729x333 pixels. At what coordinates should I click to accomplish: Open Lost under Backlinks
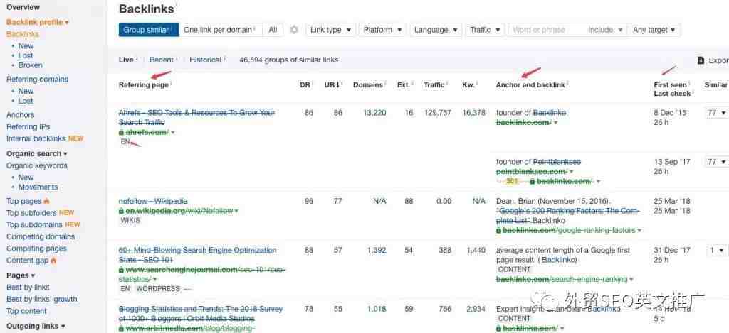(x=26, y=55)
